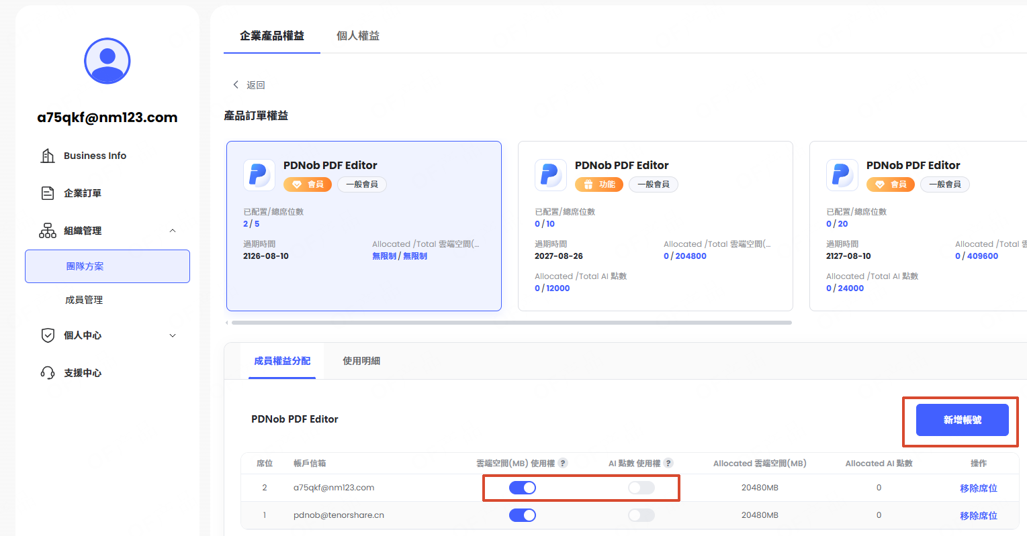Collapse the 組織管理 menu chevron

pyautogui.click(x=173, y=231)
